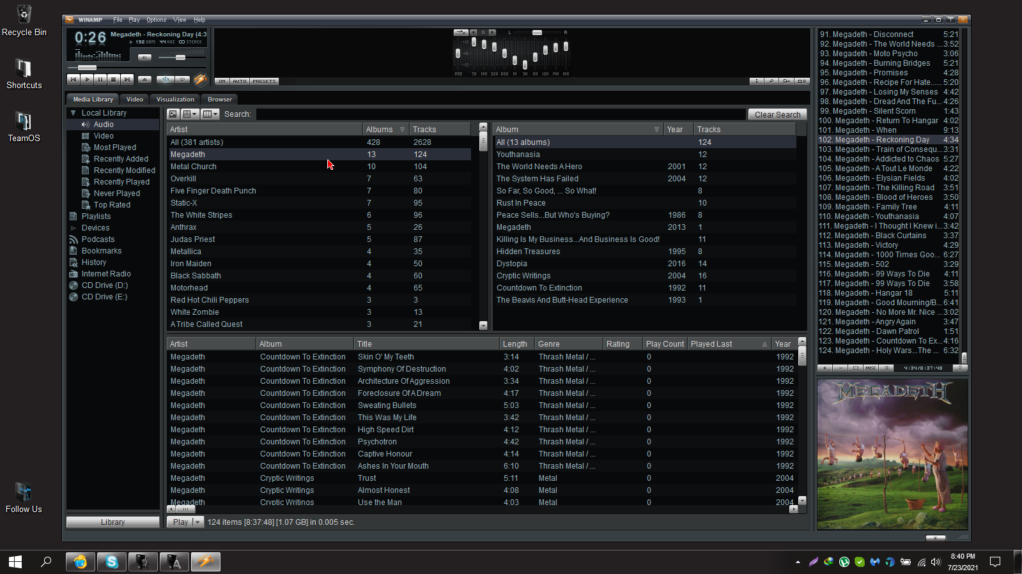1022x574 pixels.
Task: Click the playlist select-all button
Action: (856, 368)
